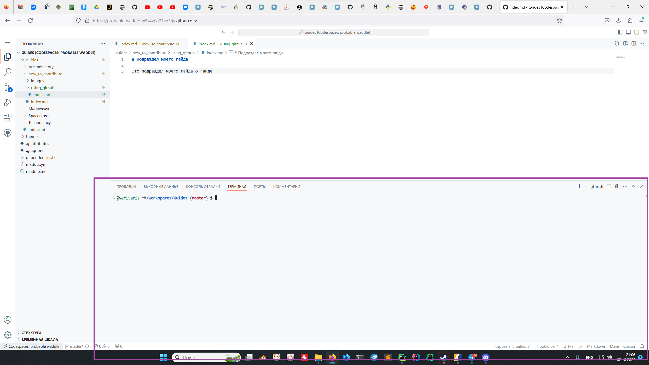Open Run and Debug view icon
Screen dimensions: 649x365
pyautogui.click(x=8, y=102)
